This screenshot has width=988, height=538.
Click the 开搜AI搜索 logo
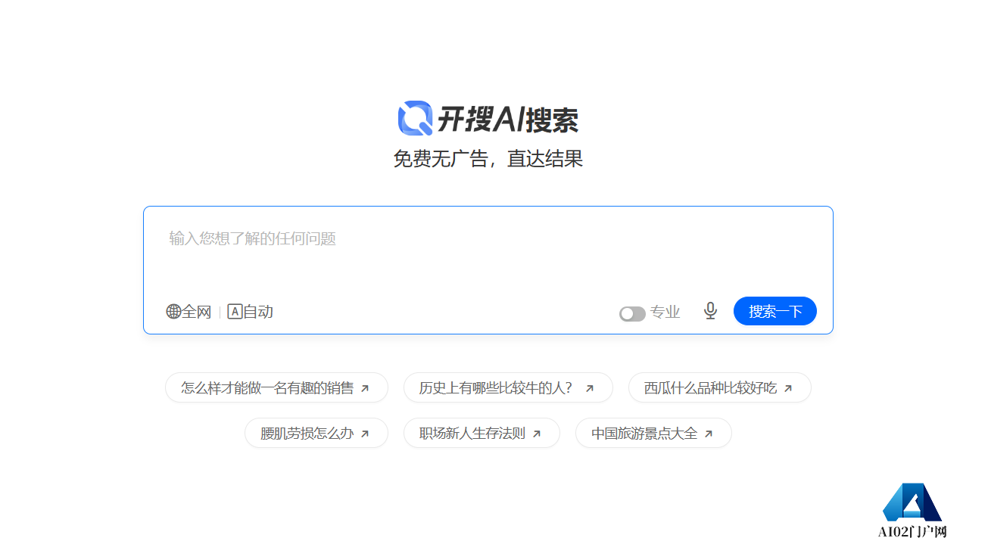(488, 119)
